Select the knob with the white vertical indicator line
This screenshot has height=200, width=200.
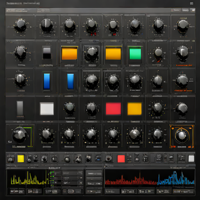click(46, 25)
